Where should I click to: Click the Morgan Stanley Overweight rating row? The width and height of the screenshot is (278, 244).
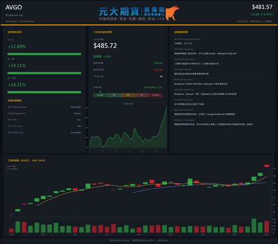[x=44, y=107]
